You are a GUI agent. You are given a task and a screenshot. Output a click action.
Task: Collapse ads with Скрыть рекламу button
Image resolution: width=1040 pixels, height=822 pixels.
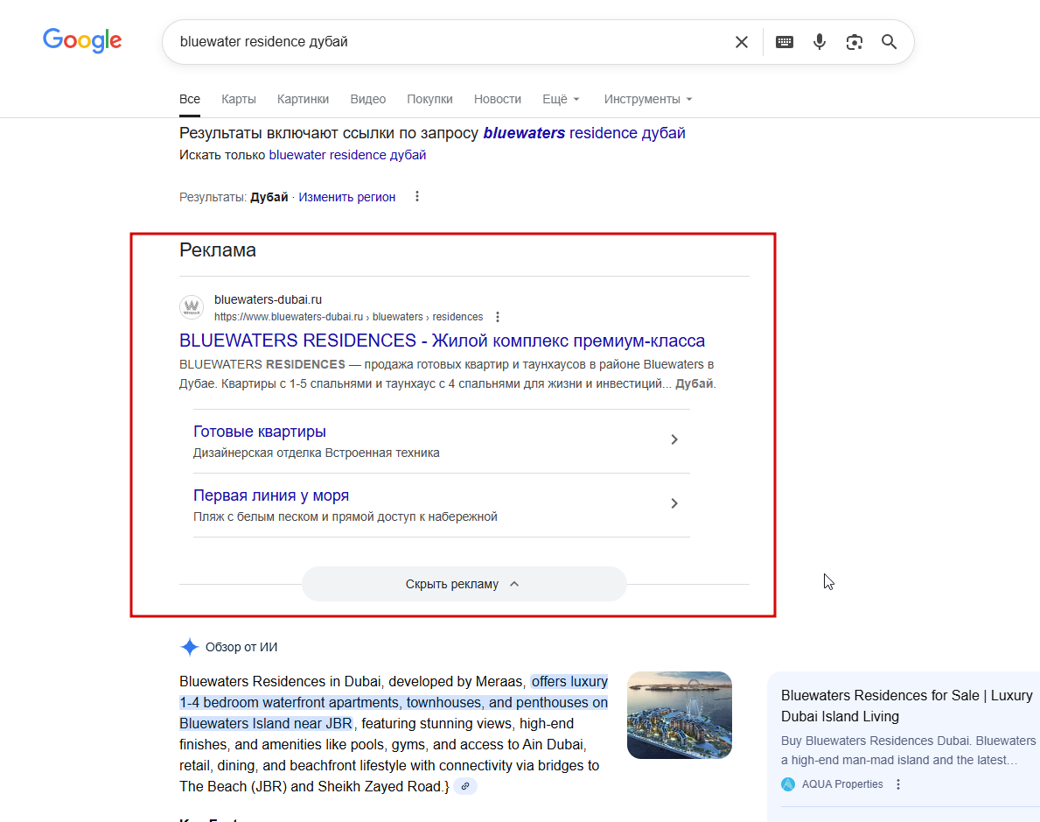pyautogui.click(x=464, y=584)
